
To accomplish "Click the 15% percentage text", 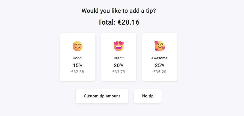I will point(78,66).
